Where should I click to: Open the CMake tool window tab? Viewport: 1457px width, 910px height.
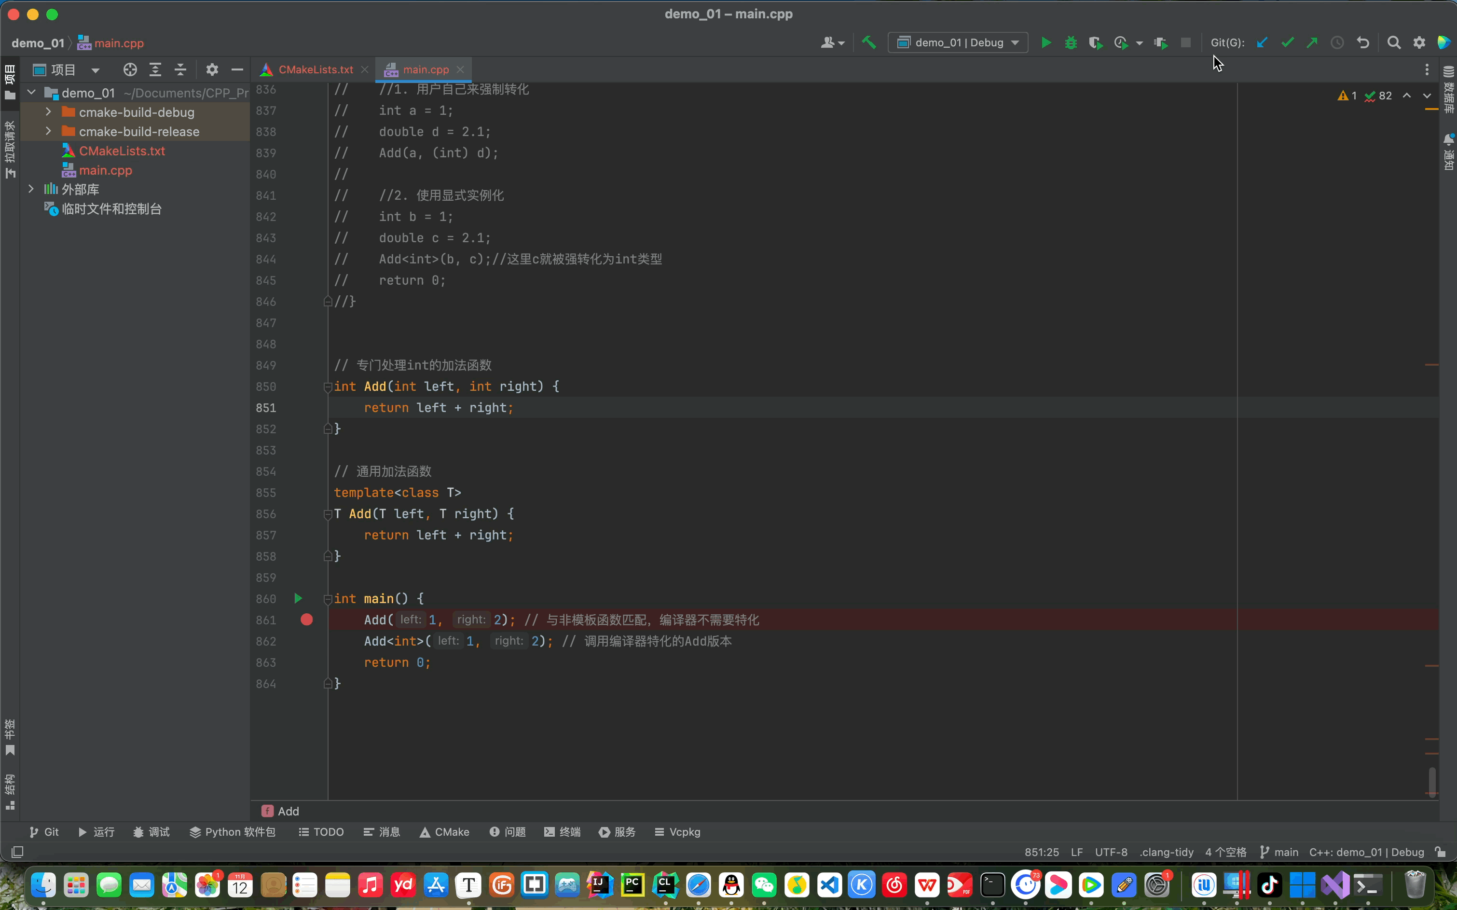445,832
